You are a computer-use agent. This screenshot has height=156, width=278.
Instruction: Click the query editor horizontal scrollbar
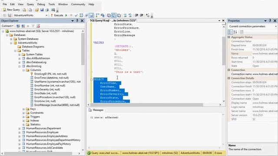[147, 105]
